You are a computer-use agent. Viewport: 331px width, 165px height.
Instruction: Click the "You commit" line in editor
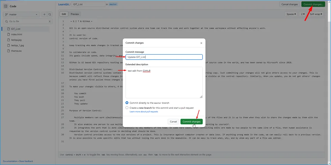80,93
